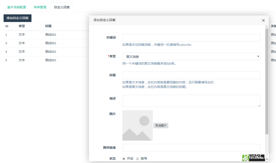Click the resize grip of 描述 textarea
The image size is (276, 163).
tap(259, 106)
